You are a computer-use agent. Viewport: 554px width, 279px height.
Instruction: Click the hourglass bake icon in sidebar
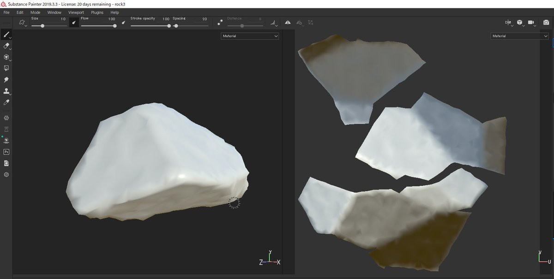point(6,129)
